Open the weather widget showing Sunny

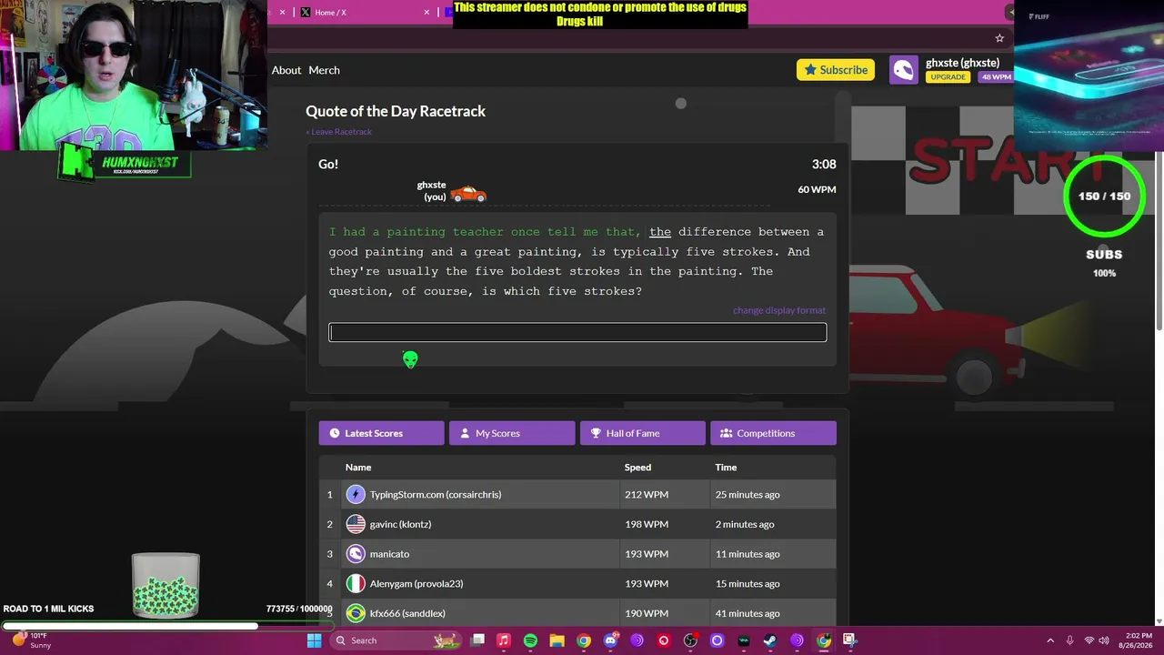point(33,640)
